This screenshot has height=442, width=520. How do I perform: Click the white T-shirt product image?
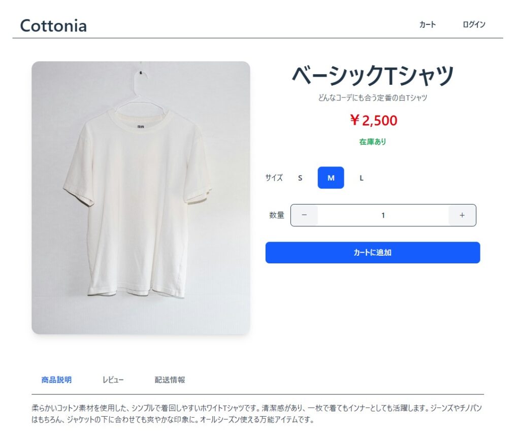141,198
